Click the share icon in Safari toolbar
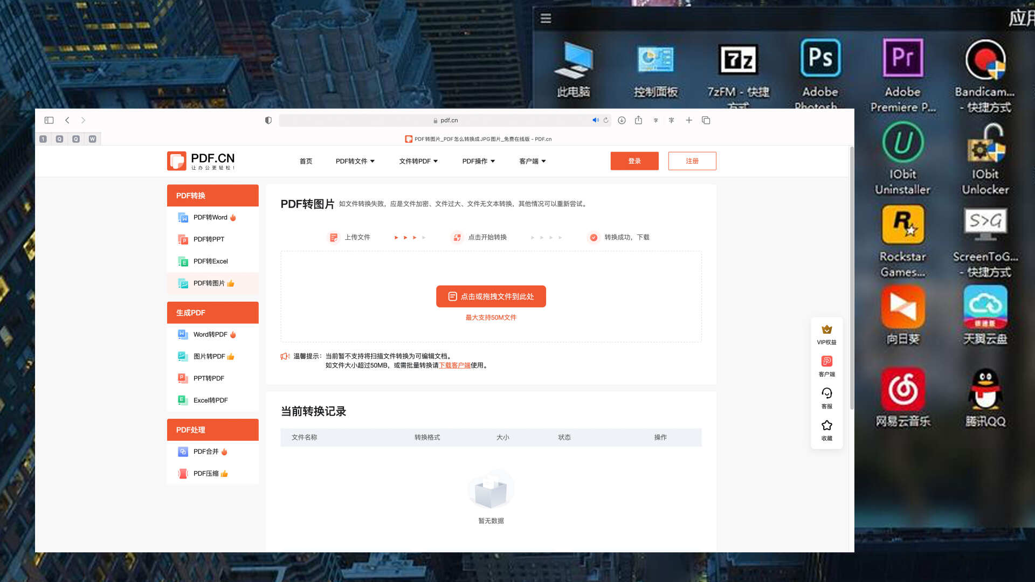 click(638, 120)
